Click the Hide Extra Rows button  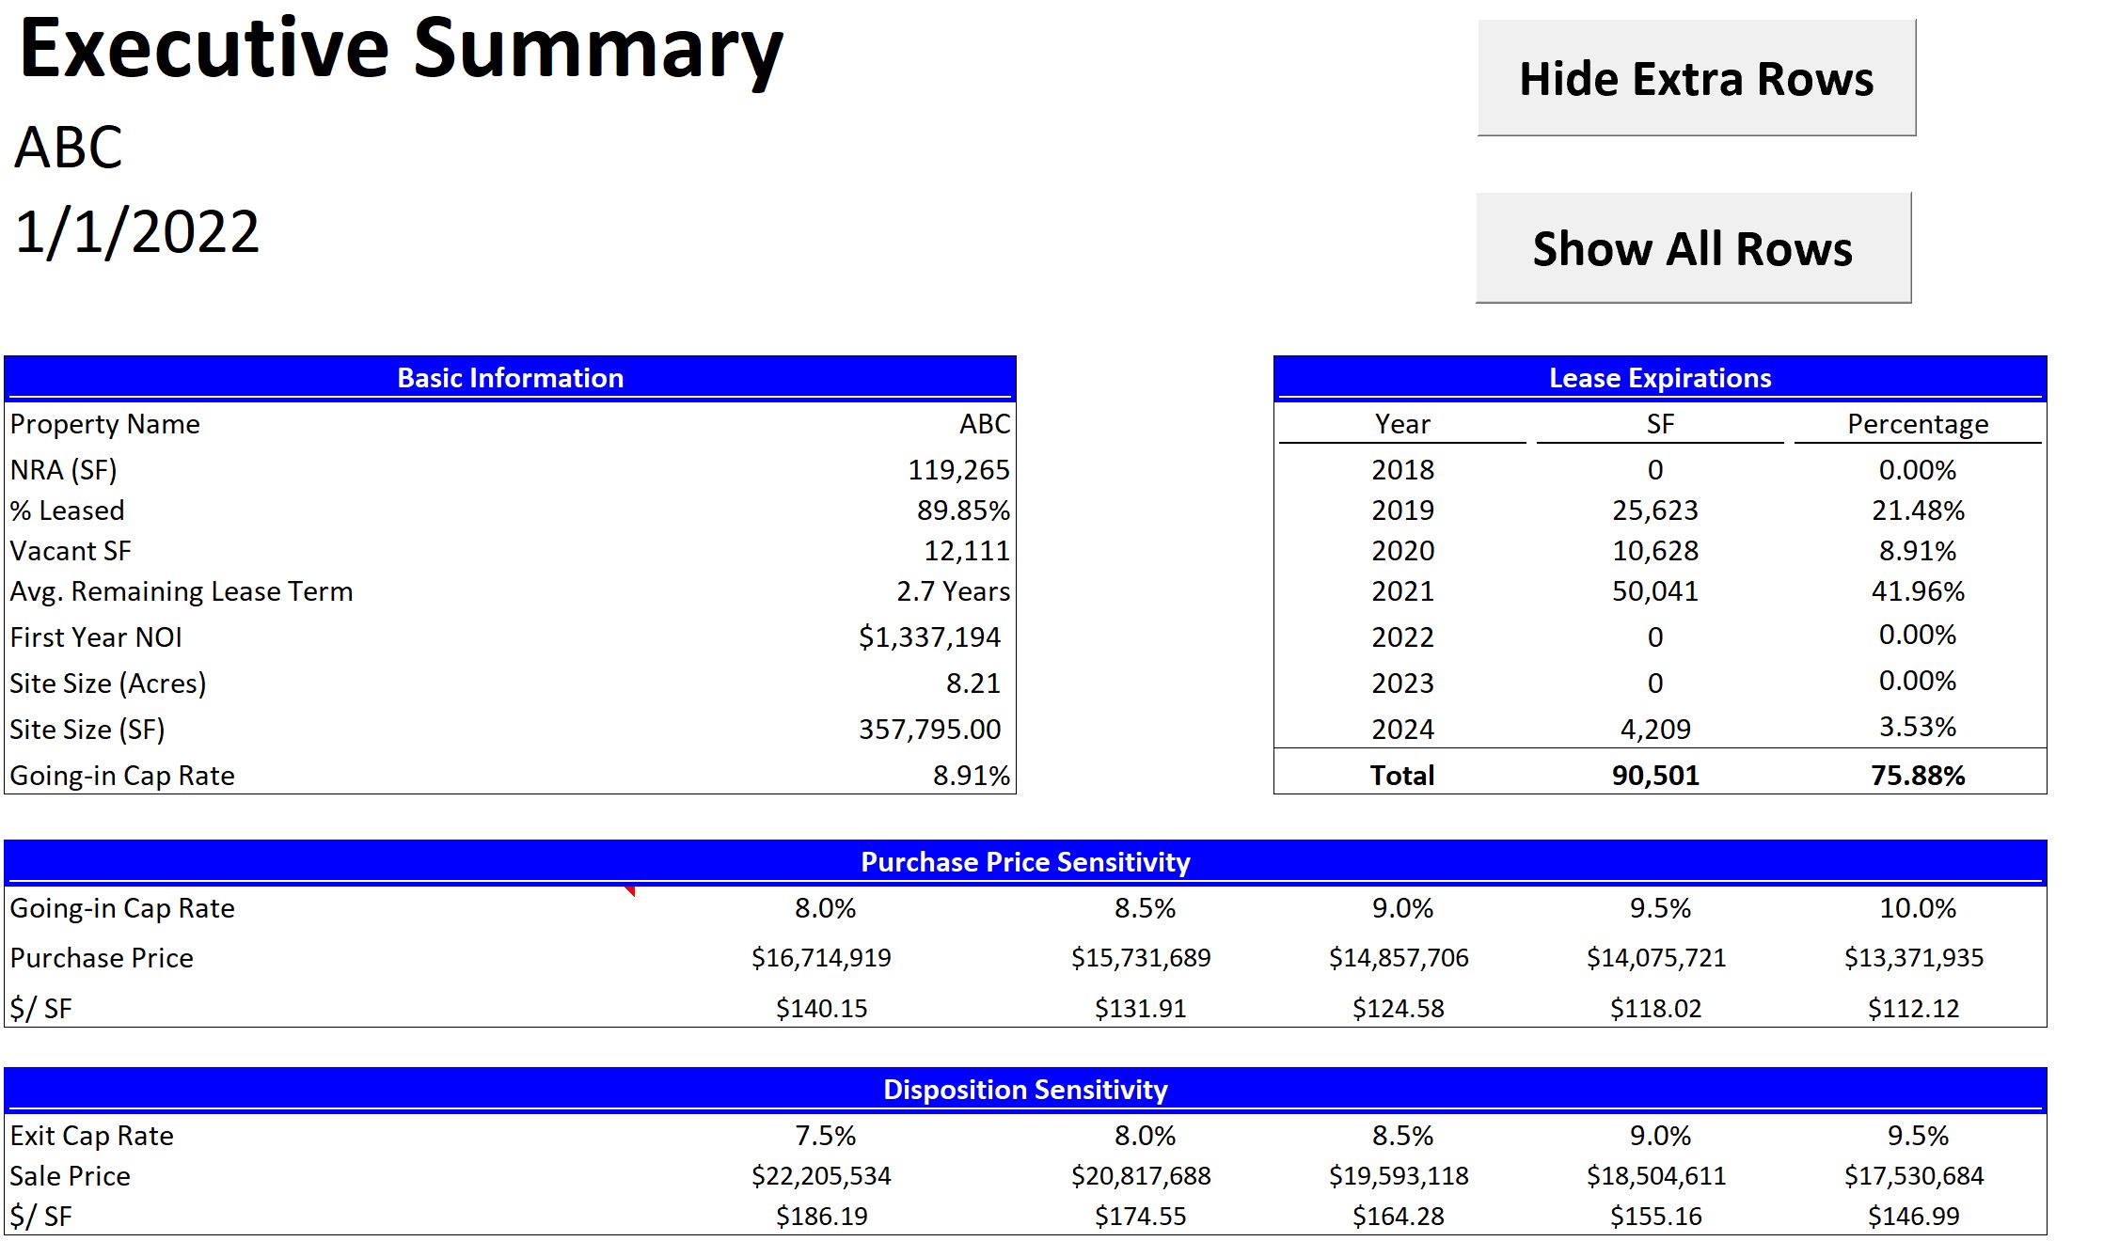pos(1696,80)
